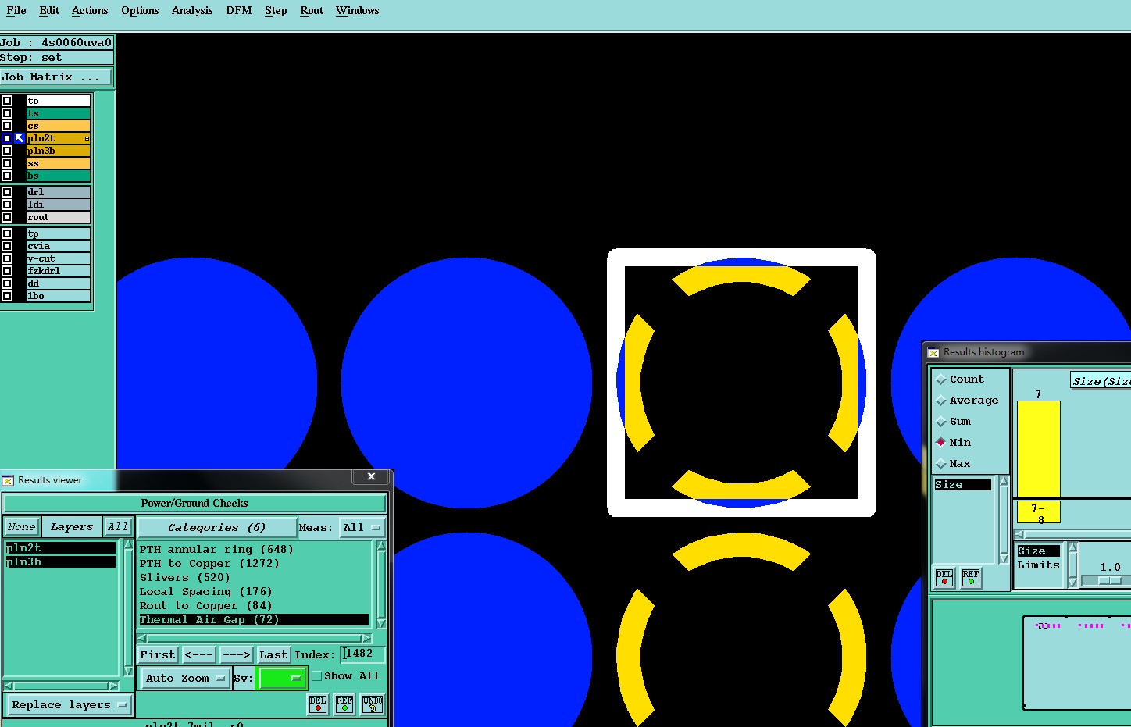Click the arrow affected-layer marker beside pln2t
This screenshot has height=727, width=1131.
20,138
